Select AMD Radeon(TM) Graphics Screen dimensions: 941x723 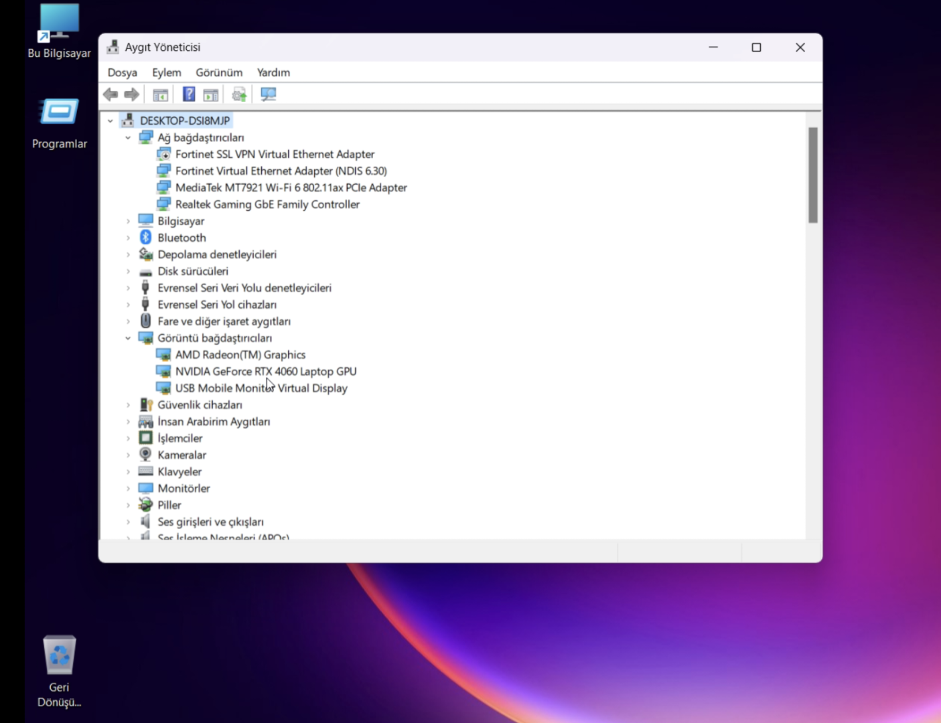click(x=240, y=355)
